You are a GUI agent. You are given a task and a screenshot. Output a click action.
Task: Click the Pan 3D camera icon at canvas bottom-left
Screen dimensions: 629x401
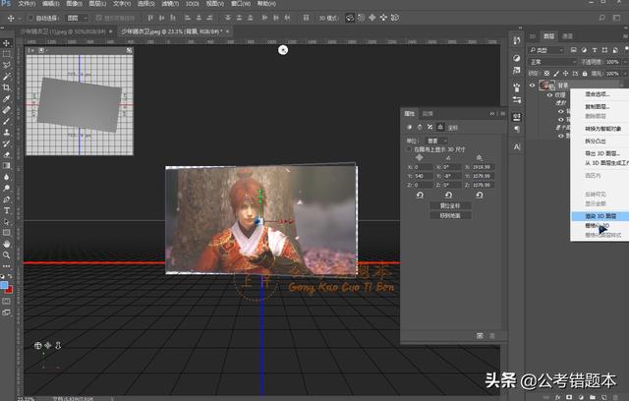click(x=48, y=345)
